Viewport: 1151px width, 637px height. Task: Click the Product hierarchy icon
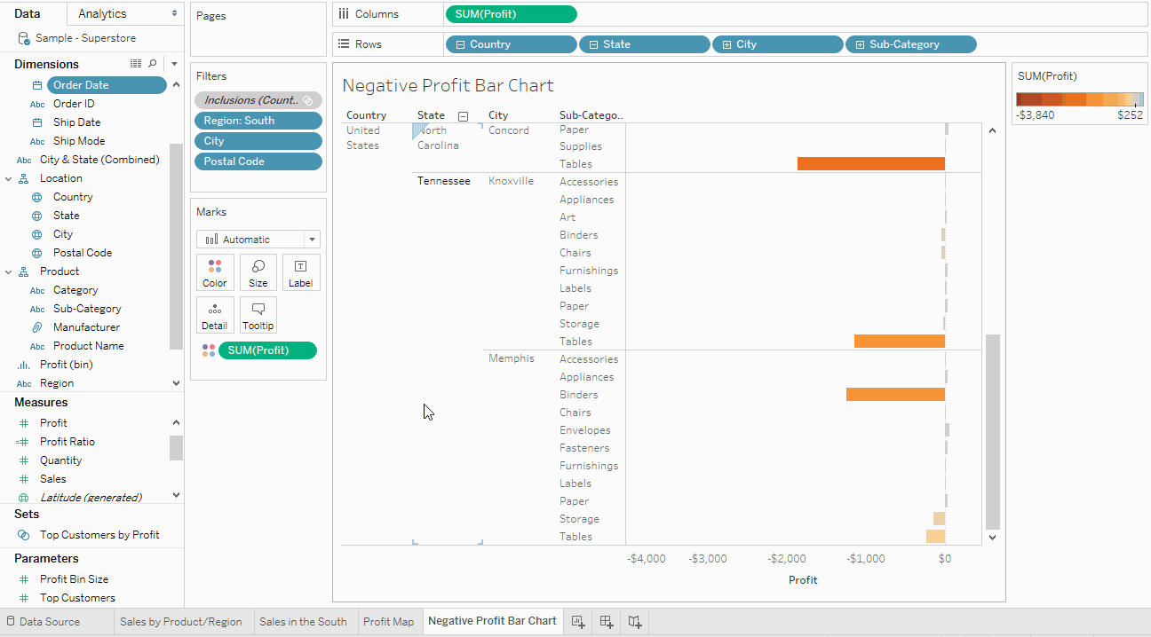click(x=24, y=271)
